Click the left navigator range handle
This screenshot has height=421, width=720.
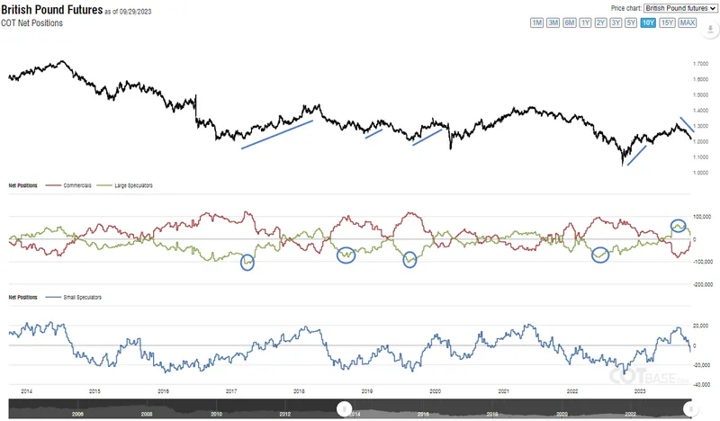(344, 408)
